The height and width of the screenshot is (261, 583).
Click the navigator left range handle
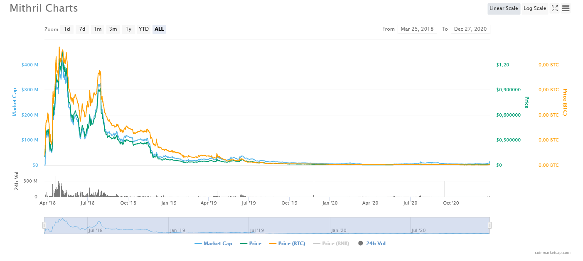[x=44, y=225]
